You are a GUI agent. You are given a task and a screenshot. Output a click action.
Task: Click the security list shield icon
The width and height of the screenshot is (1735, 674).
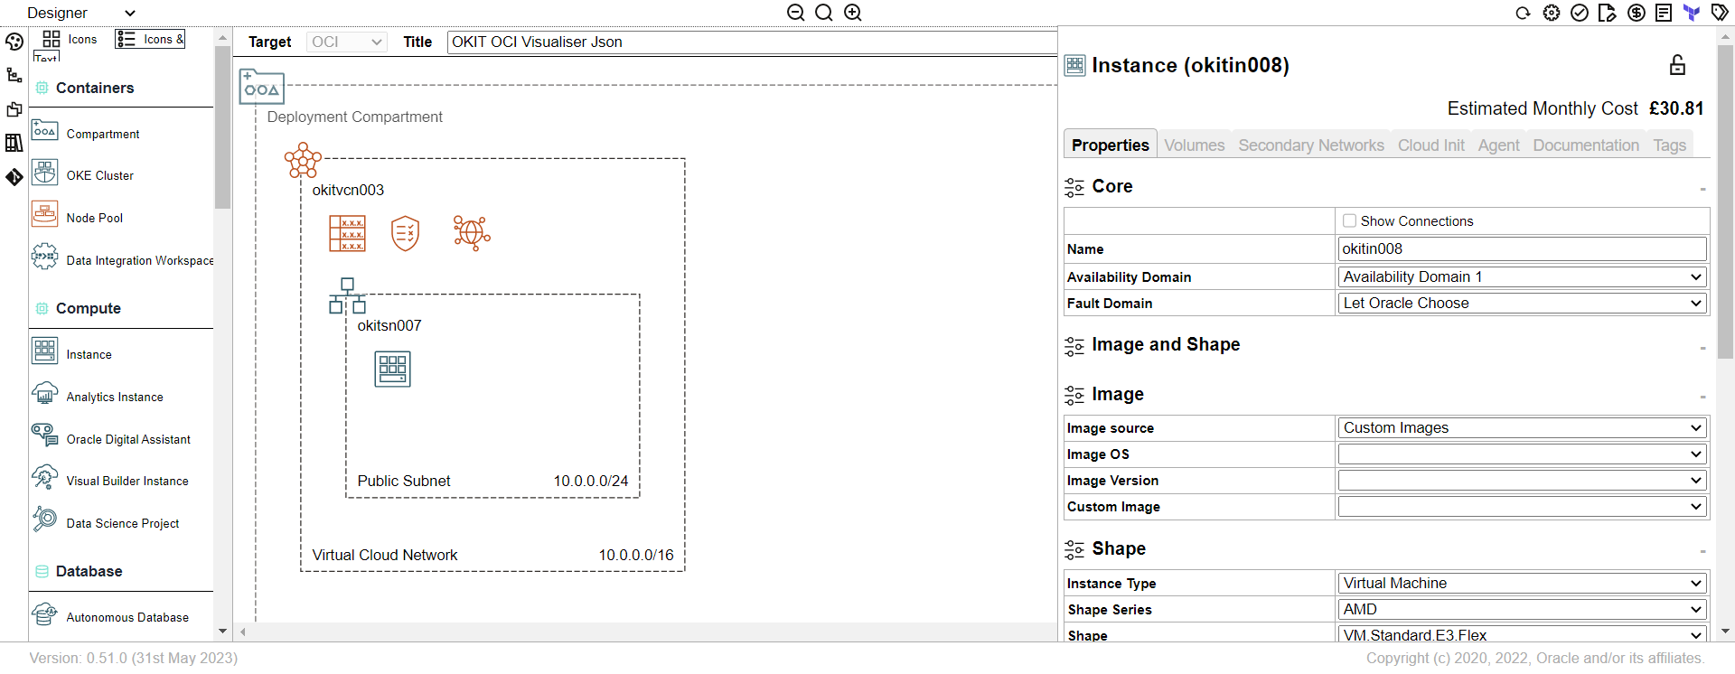tap(406, 233)
